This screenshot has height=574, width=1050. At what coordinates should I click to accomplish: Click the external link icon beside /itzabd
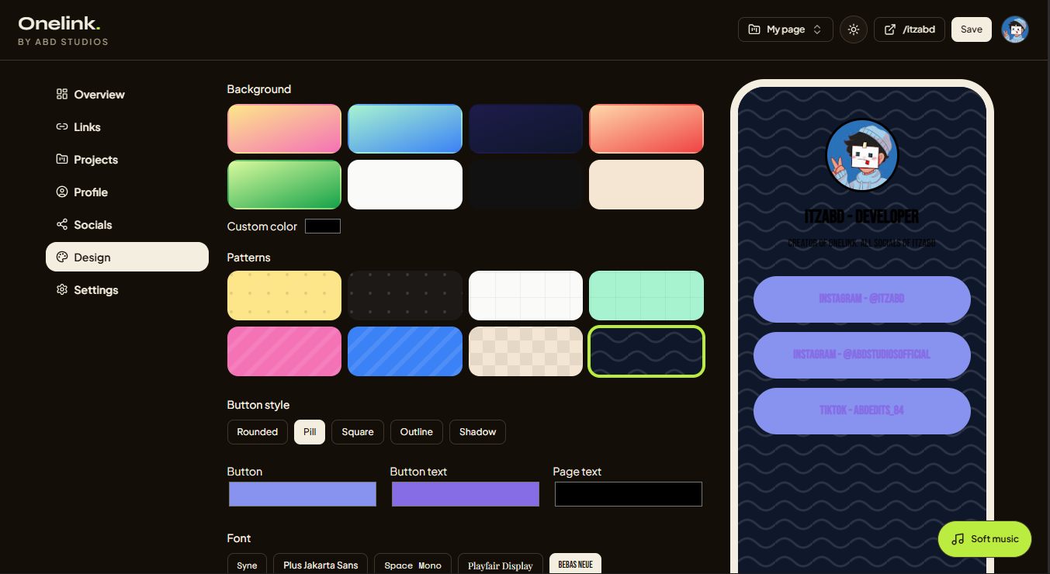889,29
